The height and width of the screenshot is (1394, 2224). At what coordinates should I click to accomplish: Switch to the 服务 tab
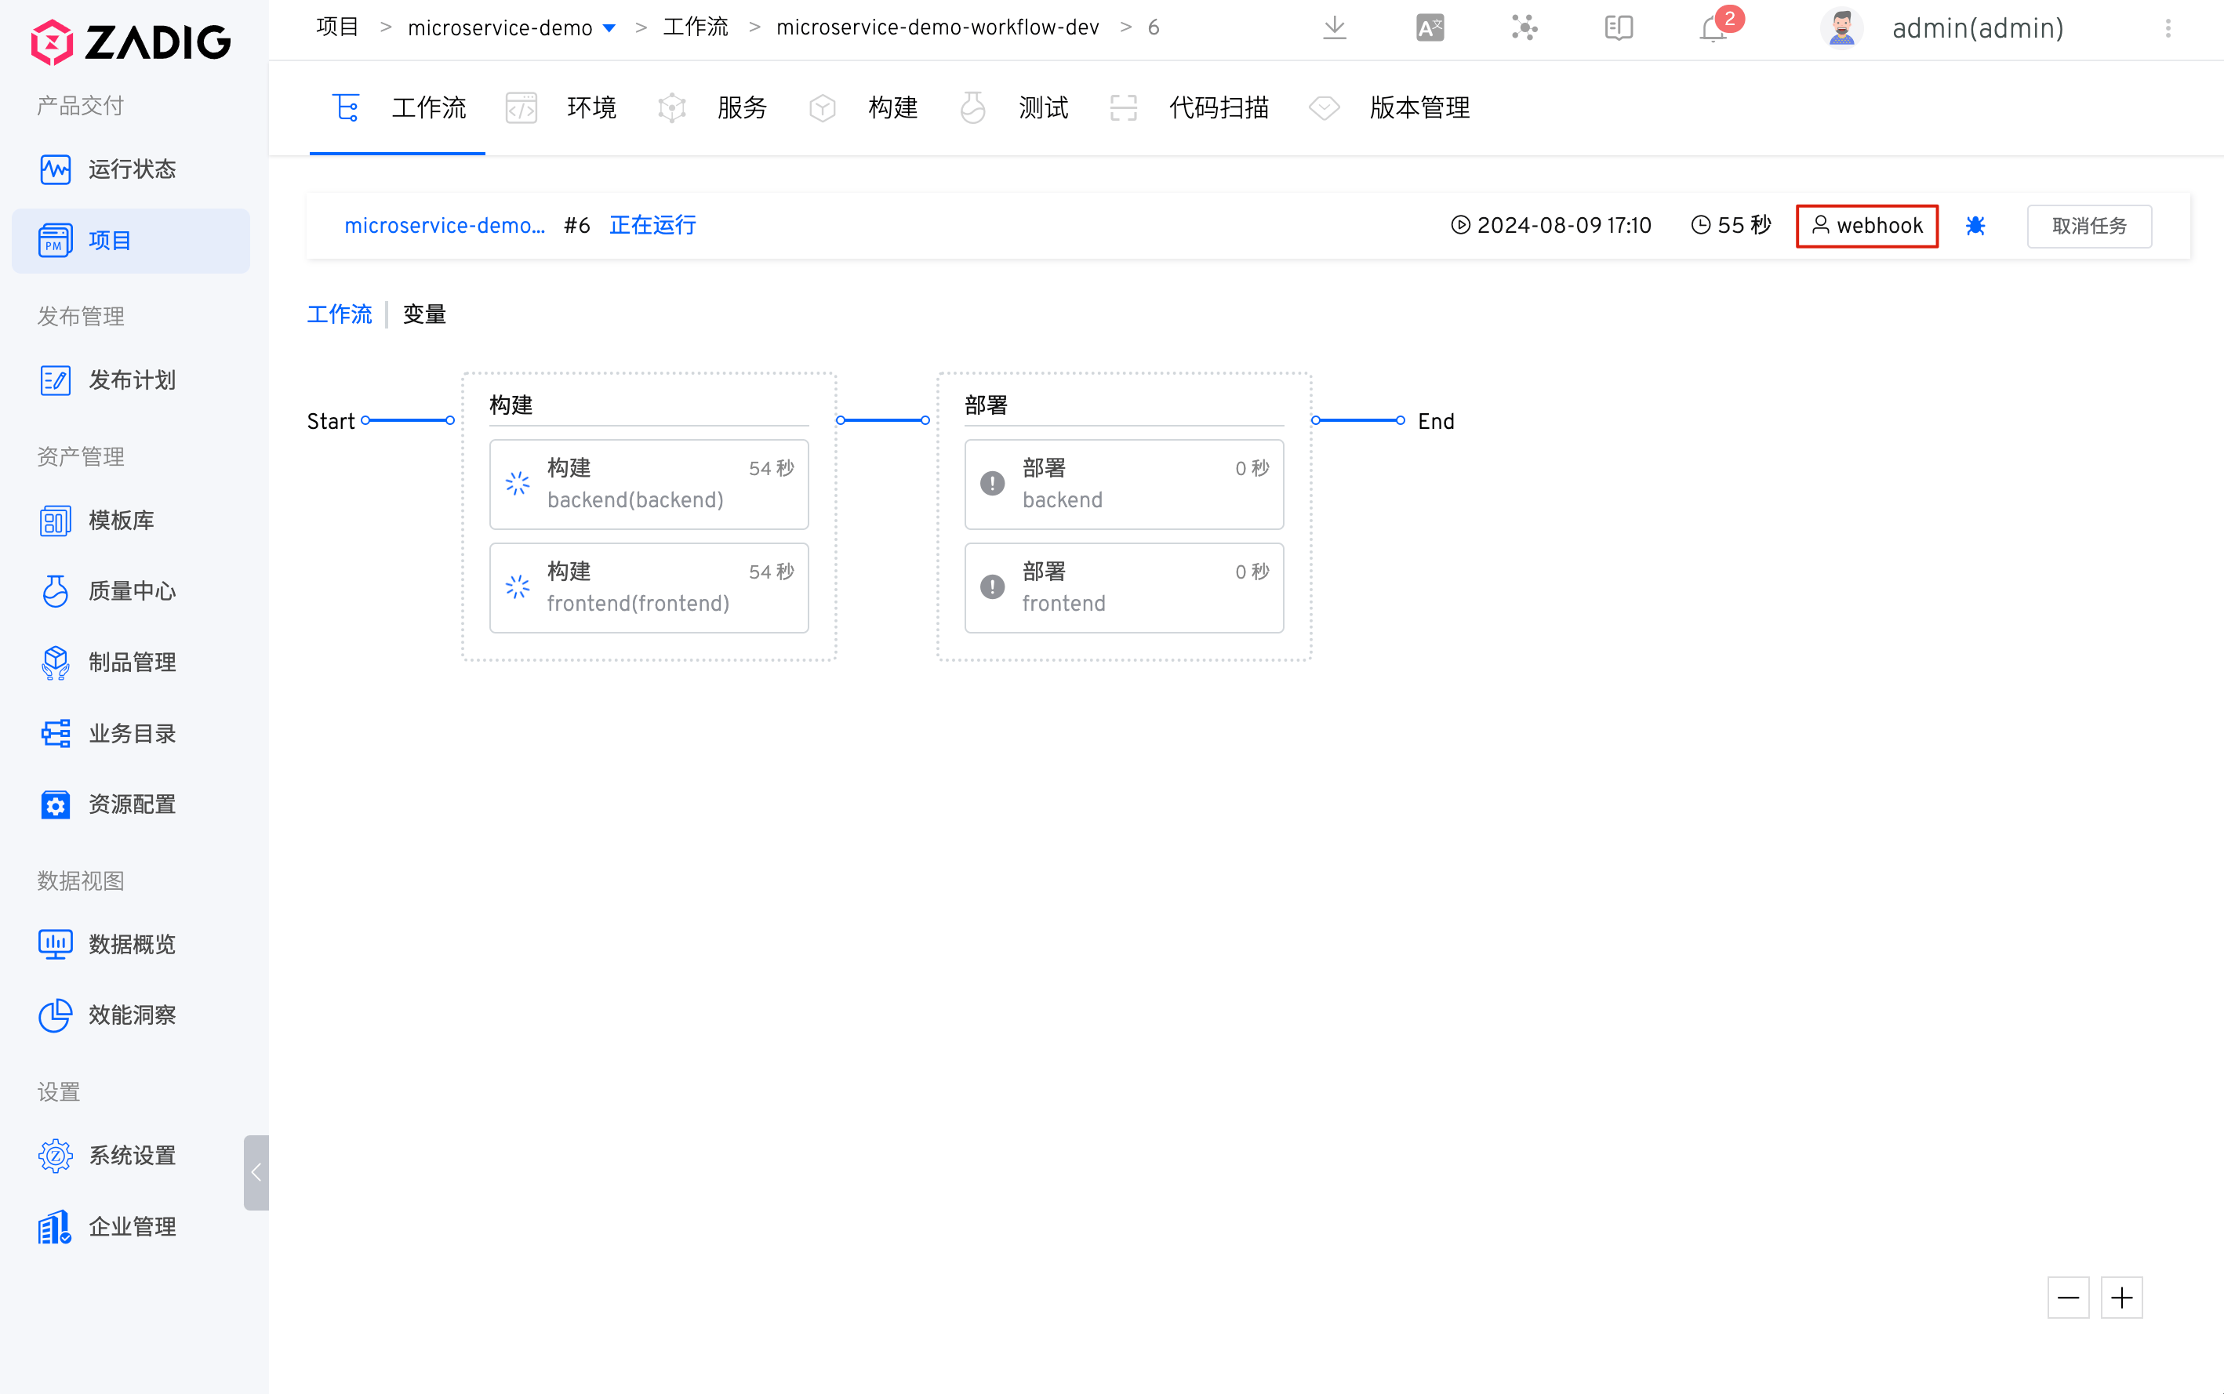point(712,108)
